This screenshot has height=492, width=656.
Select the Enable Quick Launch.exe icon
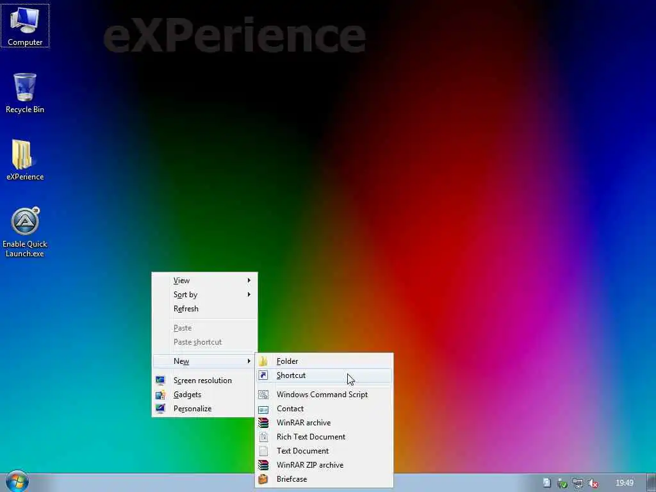tap(25, 232)
